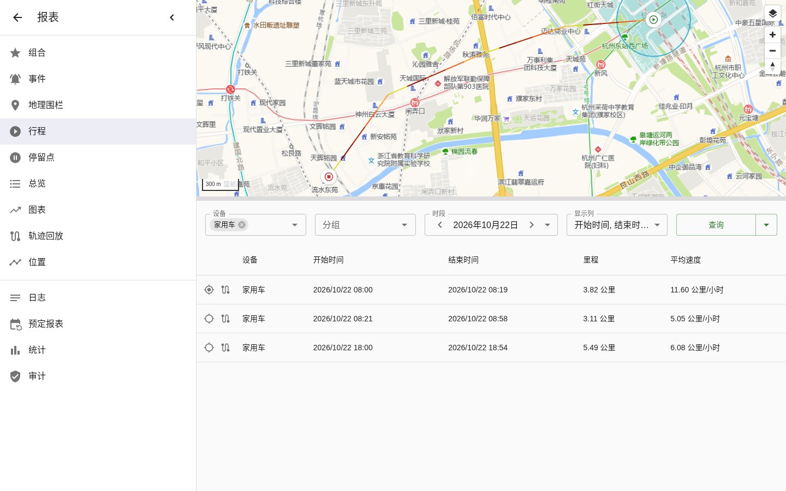Open the 审计 page
The height and width of the screenshot is (491, 786).
pos(98,376)
